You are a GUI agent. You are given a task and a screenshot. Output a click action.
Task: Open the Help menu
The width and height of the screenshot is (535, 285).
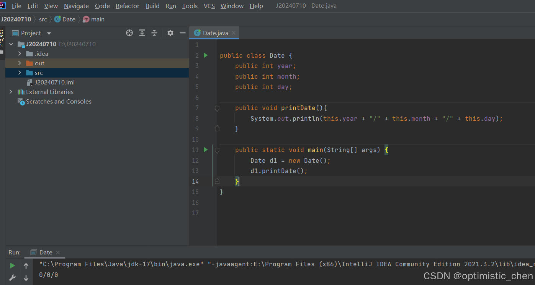[256, 6]
